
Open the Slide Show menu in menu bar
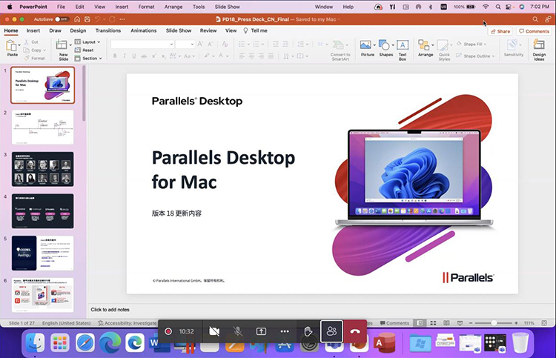click(x=228, y=7)
